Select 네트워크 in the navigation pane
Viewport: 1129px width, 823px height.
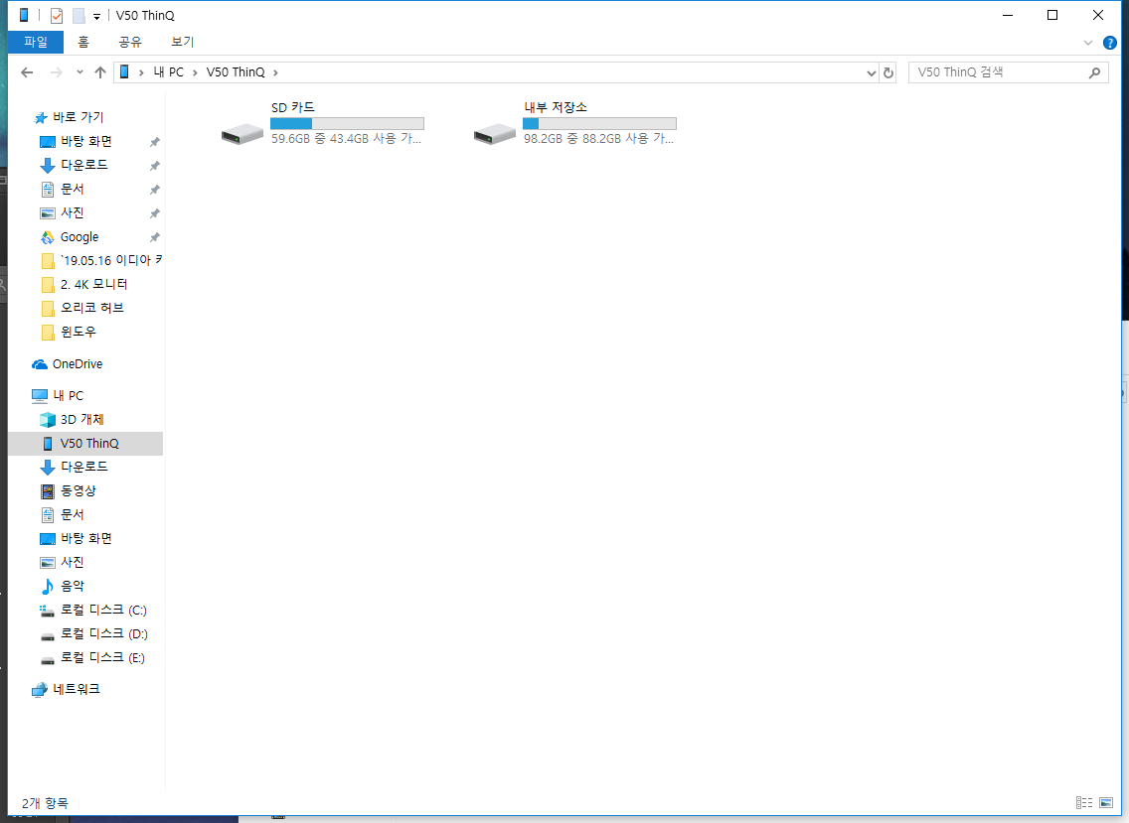click(x=76, y=689)
